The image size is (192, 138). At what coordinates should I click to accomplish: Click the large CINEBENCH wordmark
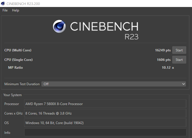pyautogui.click(x=104, y=26)
